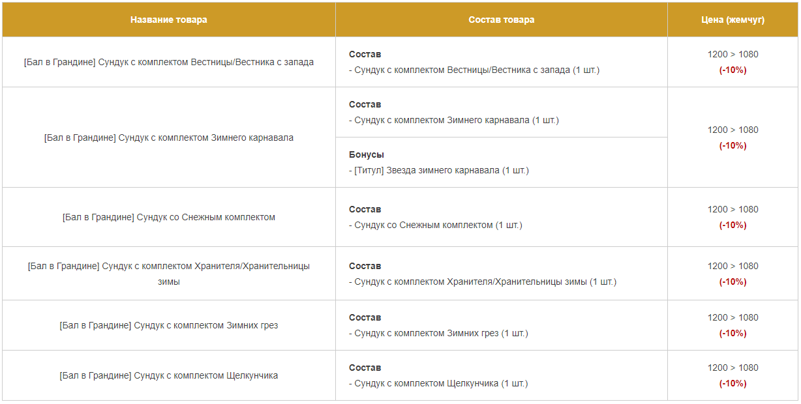Select the "[Бал в Грандине]" Вестницы/Вестника с запада product name

pyautogui.click(x=168, y=62)
